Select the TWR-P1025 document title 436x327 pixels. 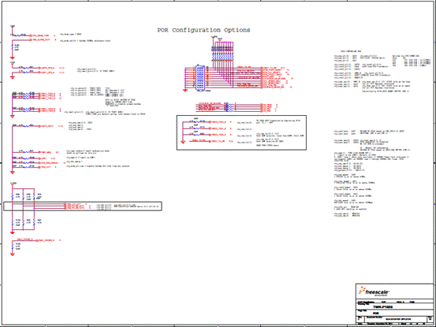click(383, 307)
